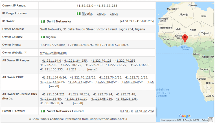This screenshot has height=123, width=215.
Task: Expand see all for All Owner CIDR
Action: coord(54,86)
